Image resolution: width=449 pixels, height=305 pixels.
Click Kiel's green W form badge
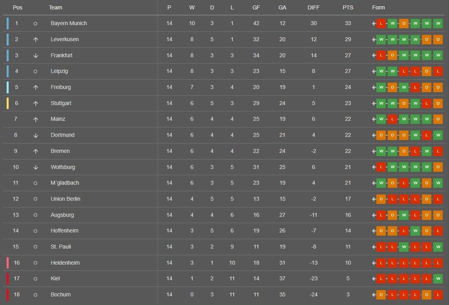click(x=438, y=279)
